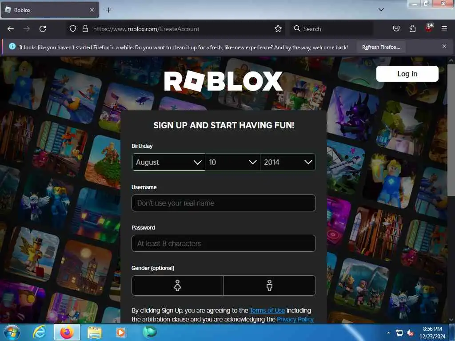Open the birthday day dropdown showing 10
The height and width of the screenshot is (341, 455).
(x=232, y=162)
